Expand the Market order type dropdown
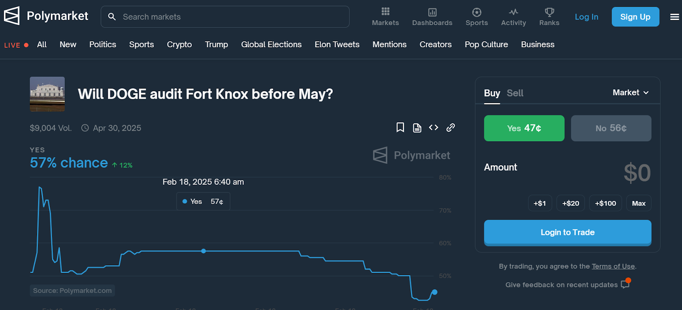 click(x=631, y=92)
